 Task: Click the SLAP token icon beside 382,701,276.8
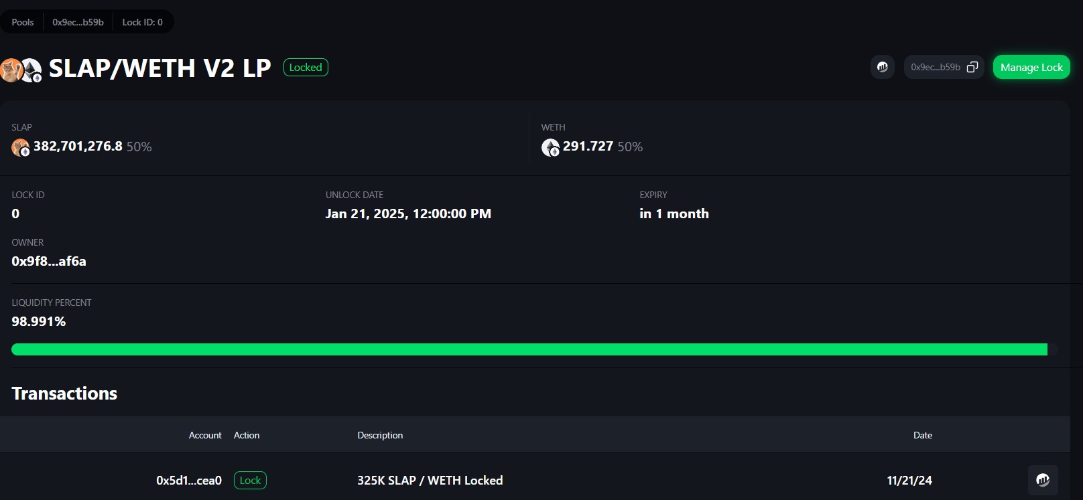(x=21, y=147)
